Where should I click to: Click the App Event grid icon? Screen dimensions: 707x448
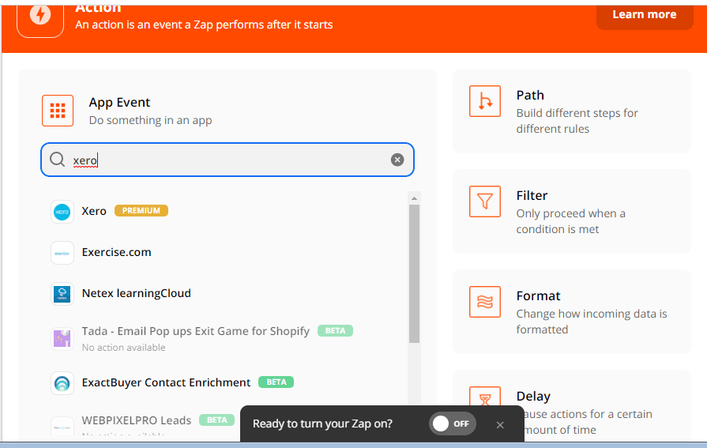58,111
